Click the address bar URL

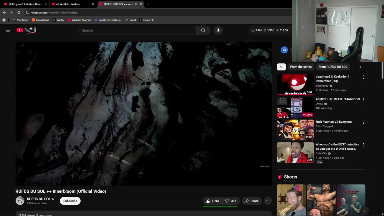[x=55, y=13]
